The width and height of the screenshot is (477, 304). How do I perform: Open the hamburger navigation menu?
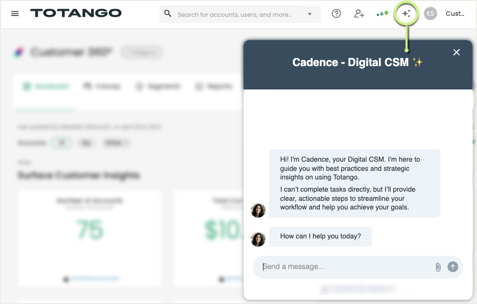15,13
